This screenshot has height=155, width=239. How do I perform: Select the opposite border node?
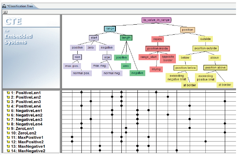pos(168,59)
